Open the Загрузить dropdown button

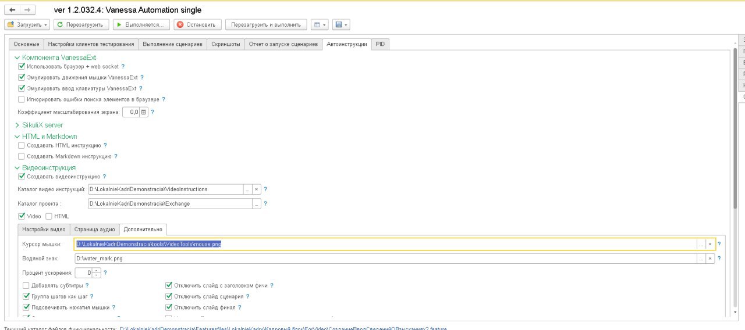[27, 24]
